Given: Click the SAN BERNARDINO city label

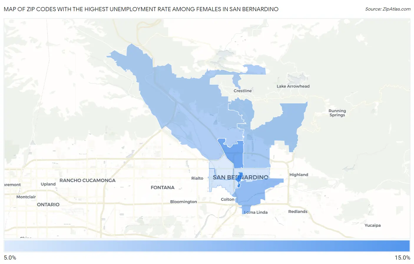Looking at the screenshot, I should 241,177.
